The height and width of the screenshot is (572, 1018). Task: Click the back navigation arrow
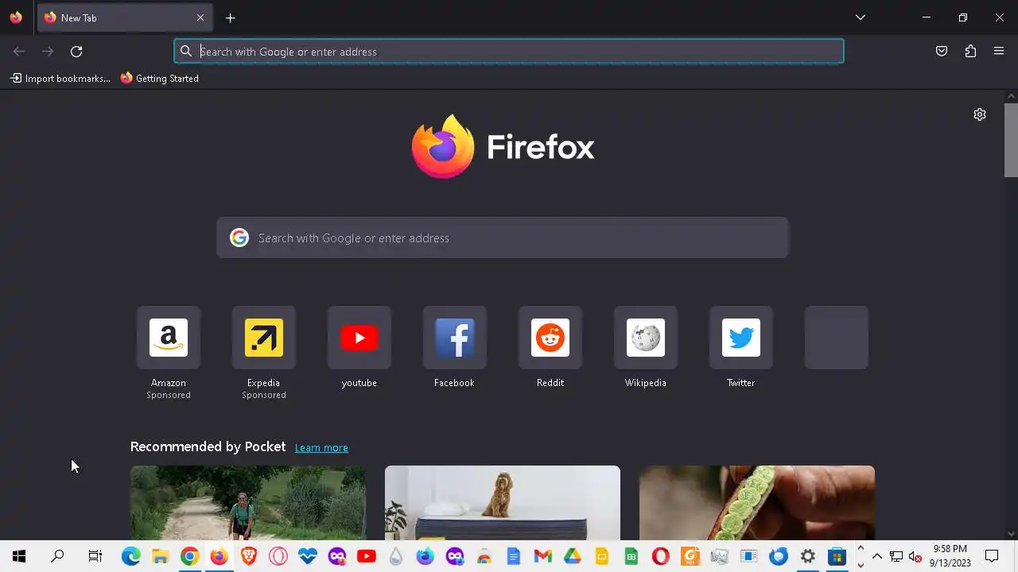pyautogui.click(x=19, y=52)
